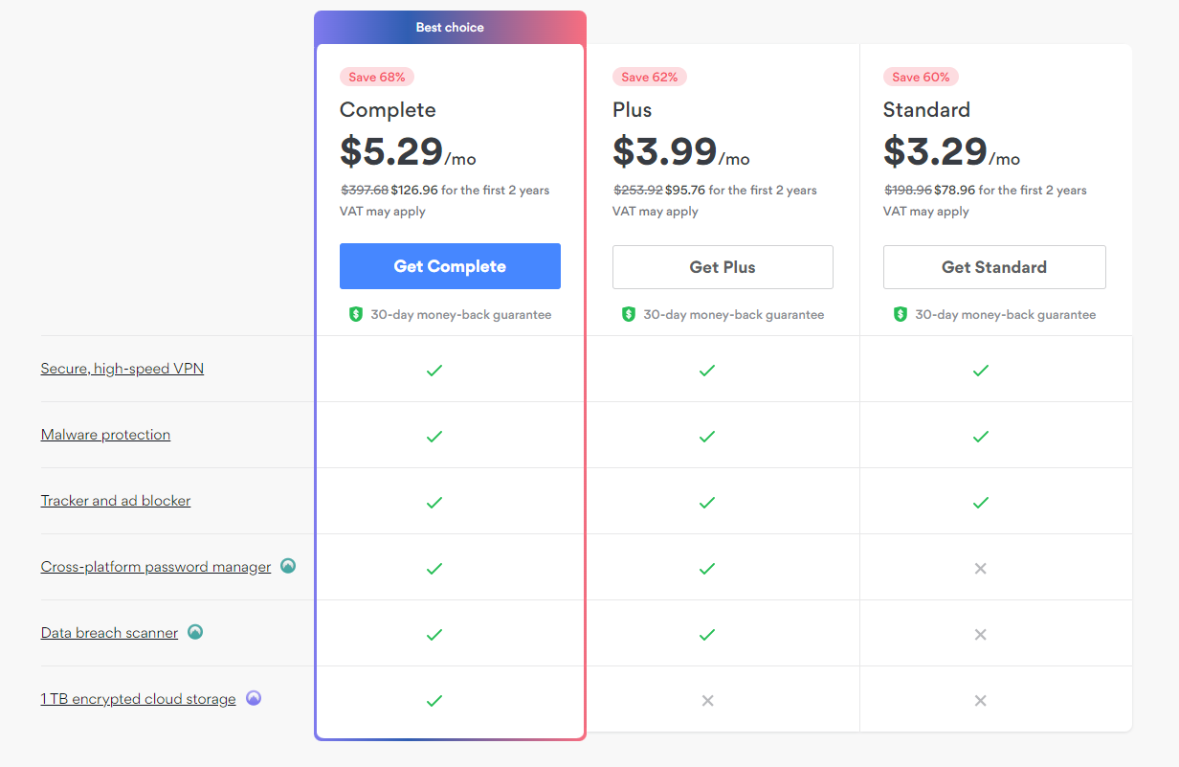The image size is (1179, 767).
Task: Click the green shield under Get Complete
Action: click(356, 314)
